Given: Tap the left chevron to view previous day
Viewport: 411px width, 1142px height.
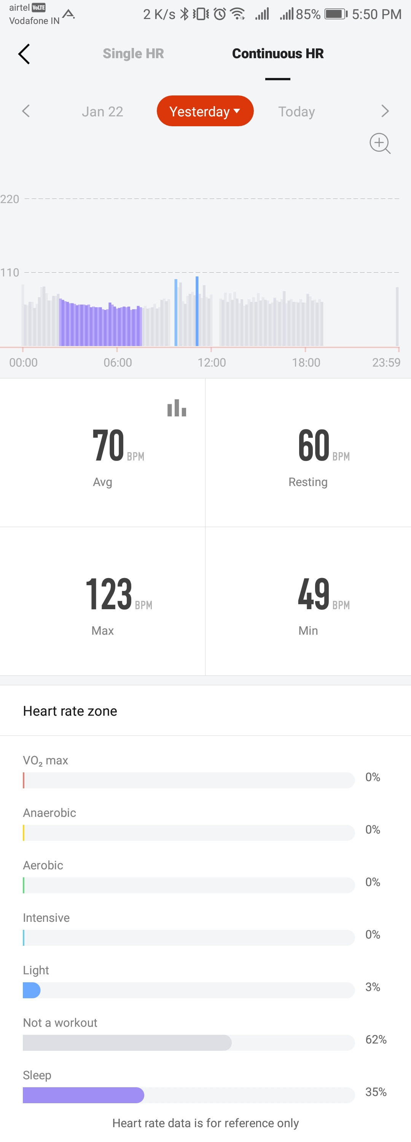Looking at the screenshot, I should (x=26, y=111).
